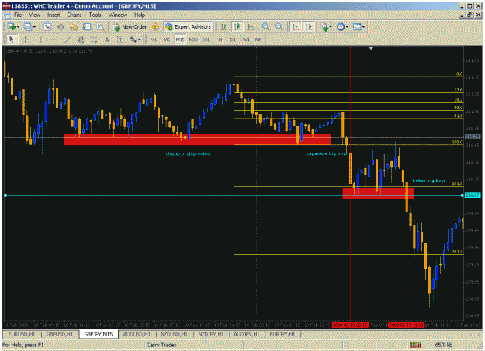Image resolution: width=485 pixels, height=351 pixels.
Task: Switch to the EURUSD,H1 chart tab
Action: tap(22, 334)
